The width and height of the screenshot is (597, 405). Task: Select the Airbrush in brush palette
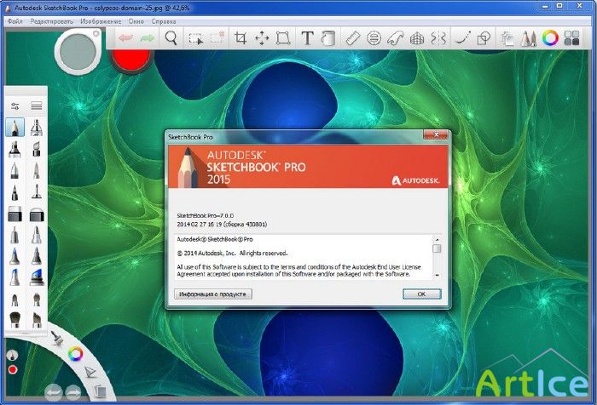point(36,128)
